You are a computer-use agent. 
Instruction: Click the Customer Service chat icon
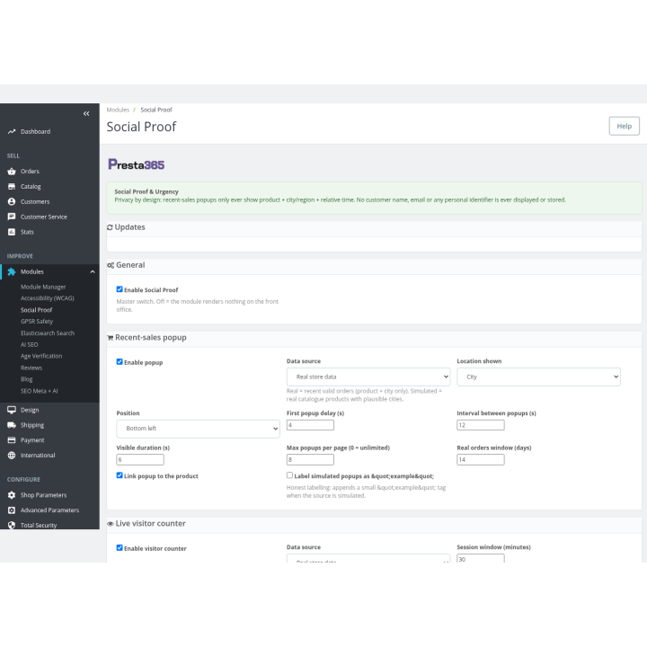(12, 217)
